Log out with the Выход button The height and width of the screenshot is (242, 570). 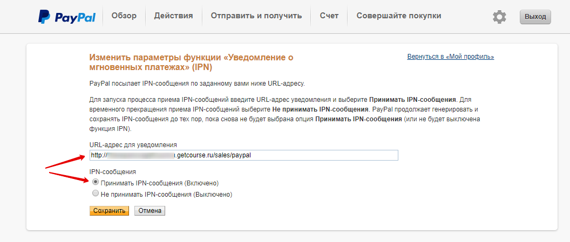tap(535, 17)
